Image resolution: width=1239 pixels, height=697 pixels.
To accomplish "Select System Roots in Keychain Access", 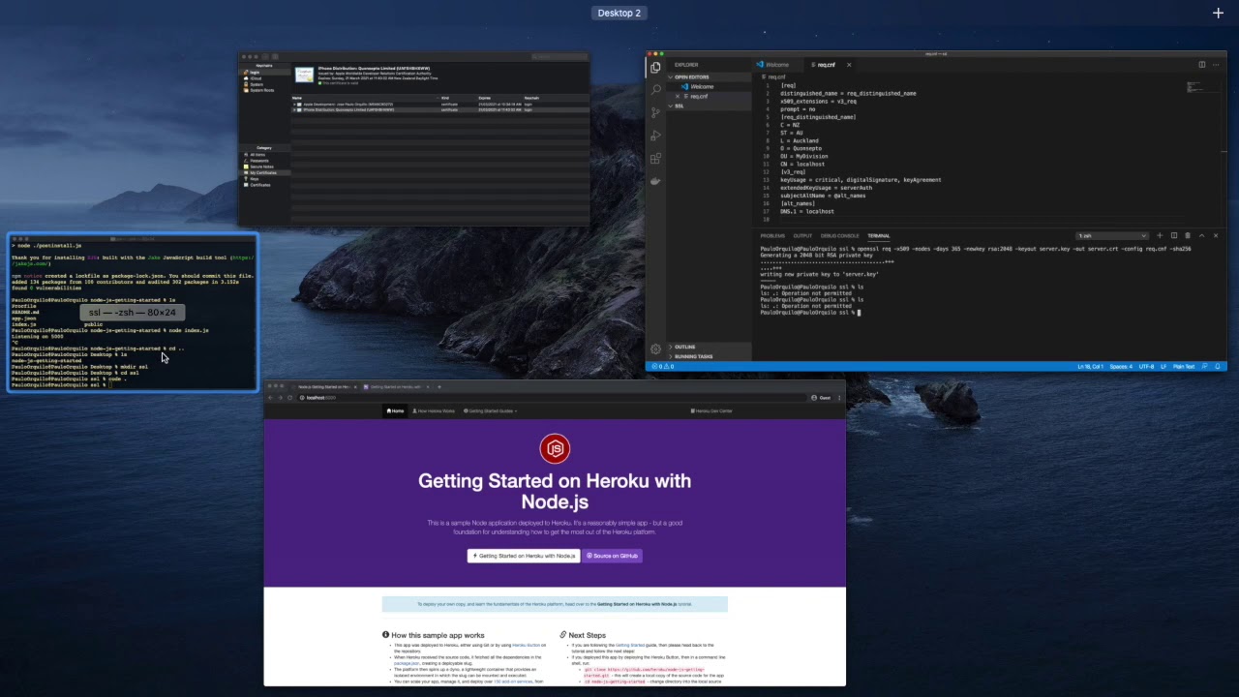I will click(260, 90).
